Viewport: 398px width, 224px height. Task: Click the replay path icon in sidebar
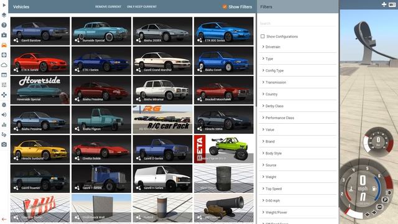click(x=4, y=134)
